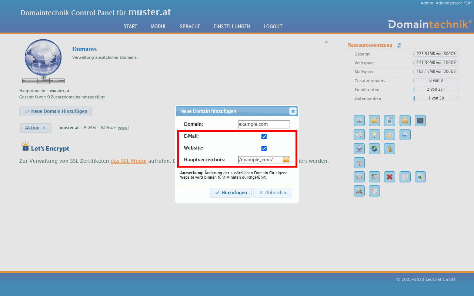The width and height of the screenshot is (474, 296).
Task: Open the MODUL menu
Action: [x=158, y=26]
